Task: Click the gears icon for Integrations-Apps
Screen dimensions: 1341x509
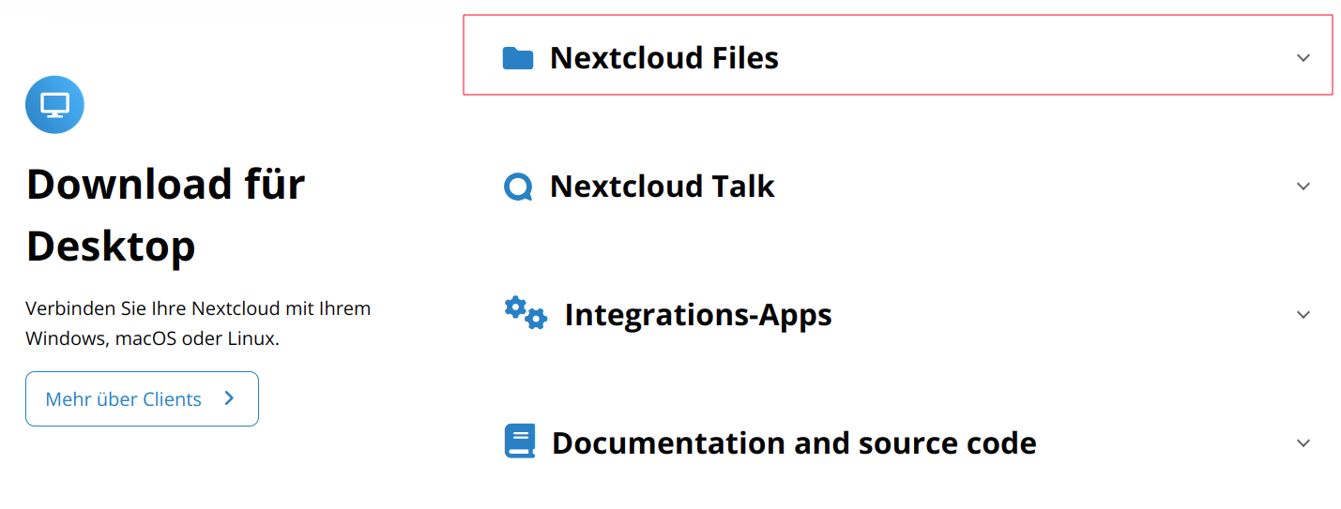Action: click(x=526, y=313)
